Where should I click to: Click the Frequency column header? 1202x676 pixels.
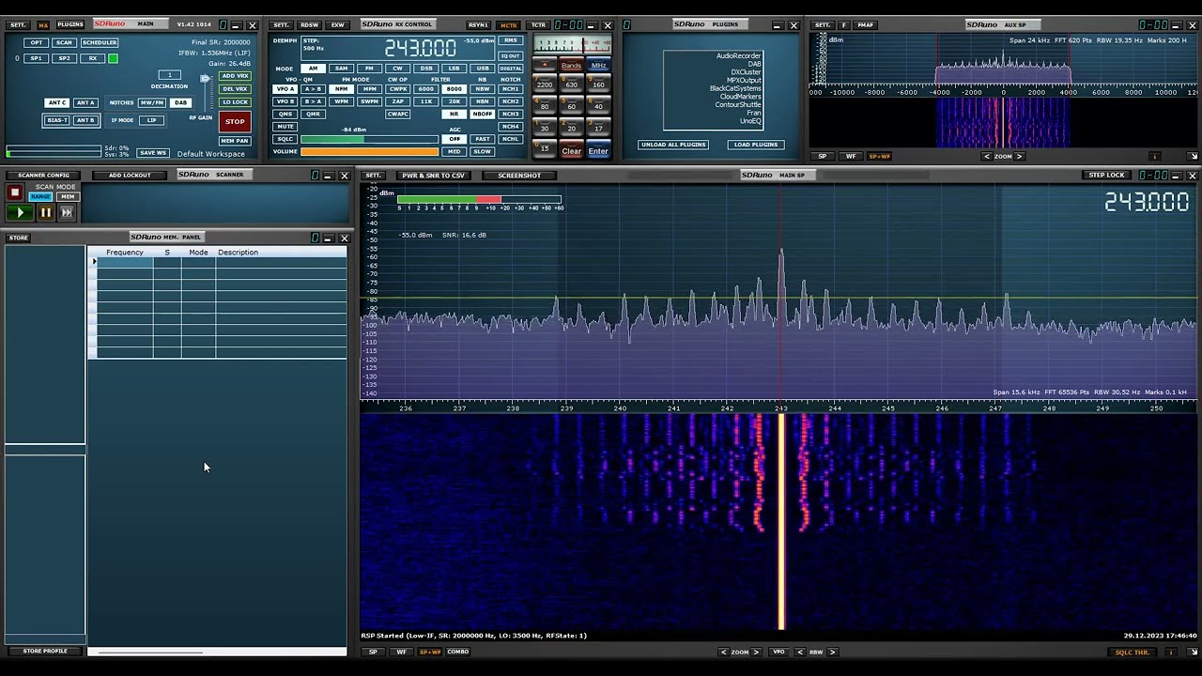125,252
